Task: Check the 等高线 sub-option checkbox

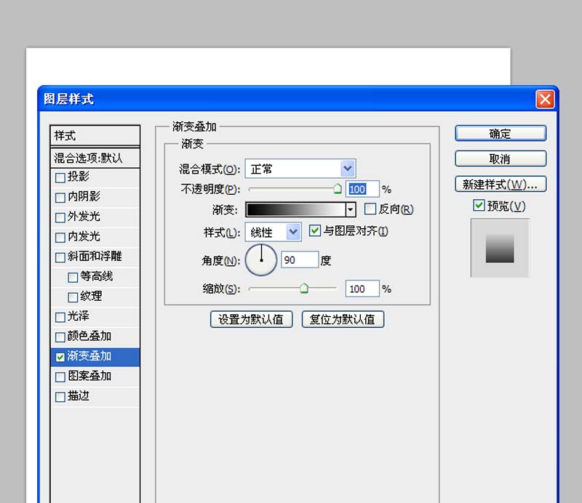Action: [x=73, y=277]
